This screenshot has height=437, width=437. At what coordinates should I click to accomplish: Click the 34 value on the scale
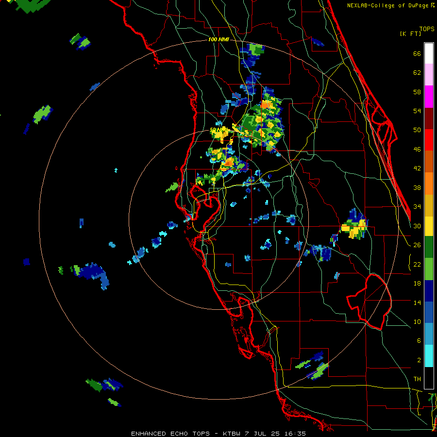[417, 207]
